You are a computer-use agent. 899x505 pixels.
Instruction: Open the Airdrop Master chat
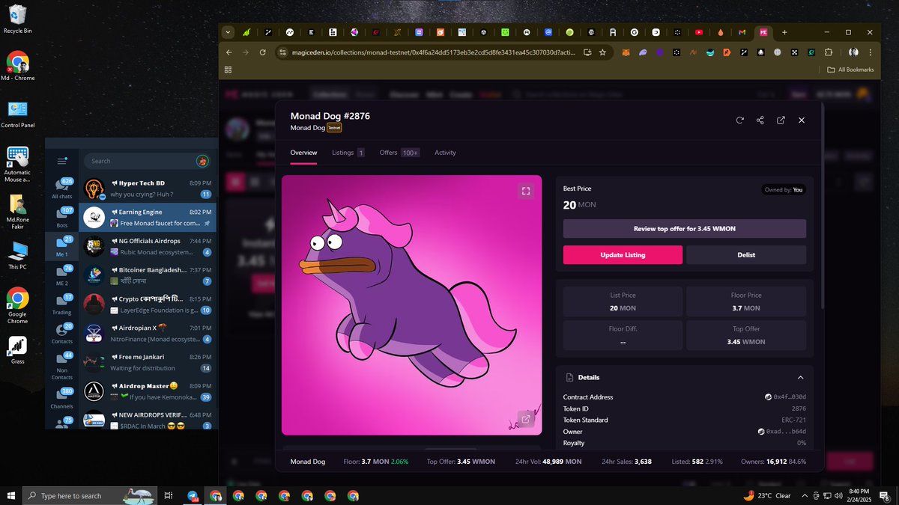click(148, 391)
